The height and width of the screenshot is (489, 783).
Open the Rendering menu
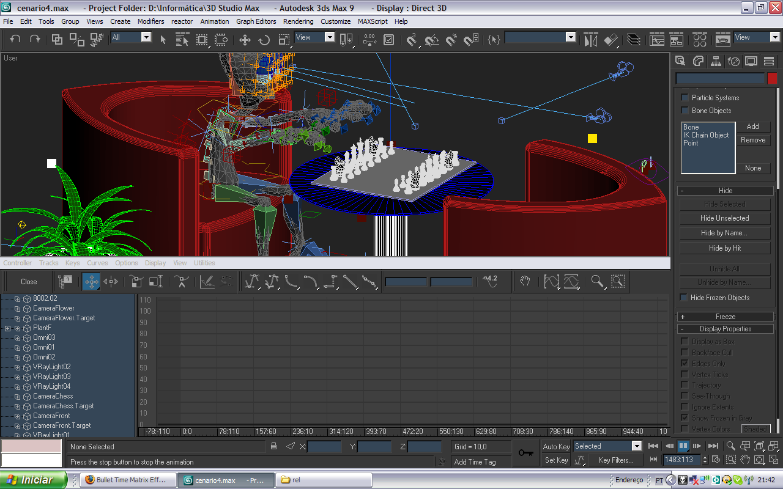coord(298,21)
